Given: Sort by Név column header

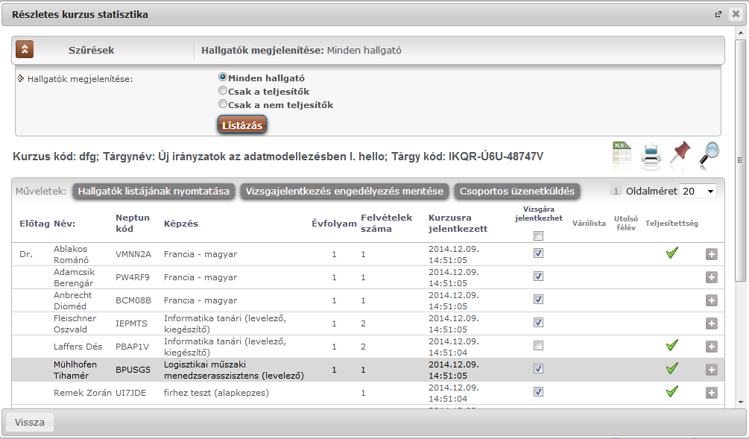Looking at the screenshot, I should coord(65,224).
